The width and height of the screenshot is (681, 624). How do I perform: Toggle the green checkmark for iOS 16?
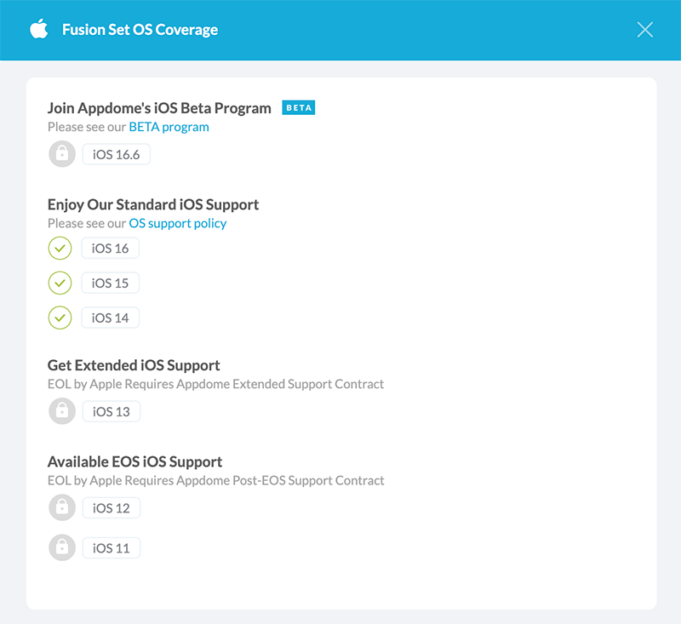60,249
